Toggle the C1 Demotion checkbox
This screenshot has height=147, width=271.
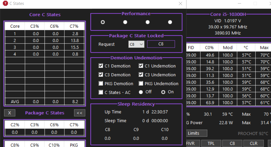101,66
